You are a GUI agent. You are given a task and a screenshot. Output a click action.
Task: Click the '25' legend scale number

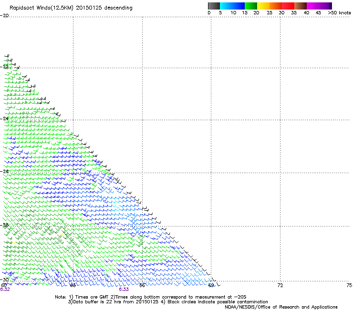click(x=270, y=12)
